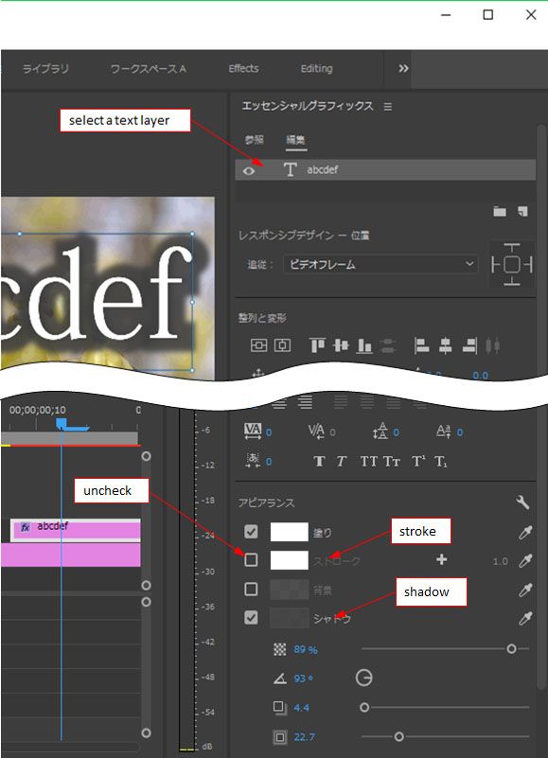Click the Faux Italic text style icon
This screenshot has width=548, height=758.
point(342,461)
